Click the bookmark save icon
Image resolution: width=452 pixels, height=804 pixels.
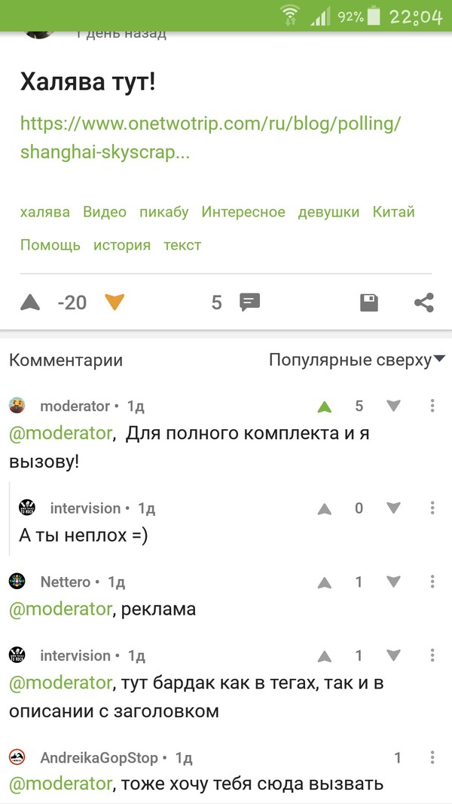[x=368, y=302]
